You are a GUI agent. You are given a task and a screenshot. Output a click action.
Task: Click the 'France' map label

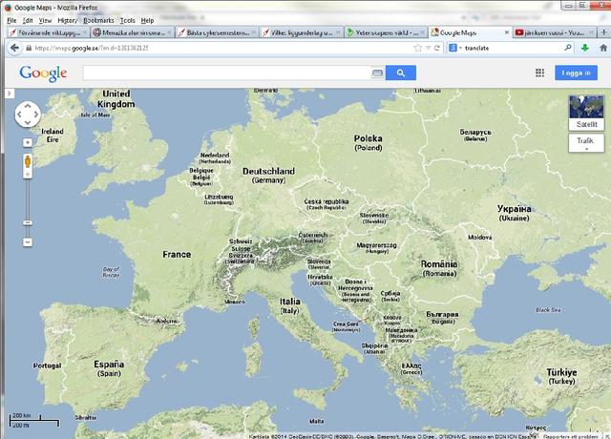pyautogui.click(x=177, y=255)
